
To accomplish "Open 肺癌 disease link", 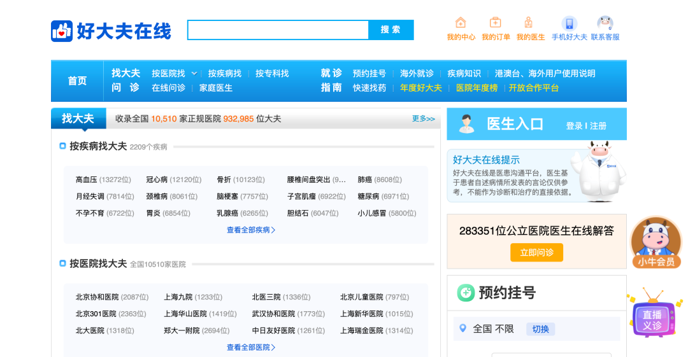I will click(364, 179).
